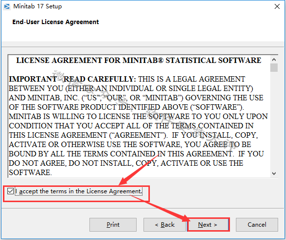Click the Print button
This screenshot has width=286, height=240.
click(113, 224)
